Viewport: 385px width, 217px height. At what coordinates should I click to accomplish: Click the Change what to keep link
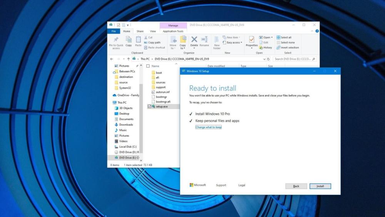click(208, 127)
